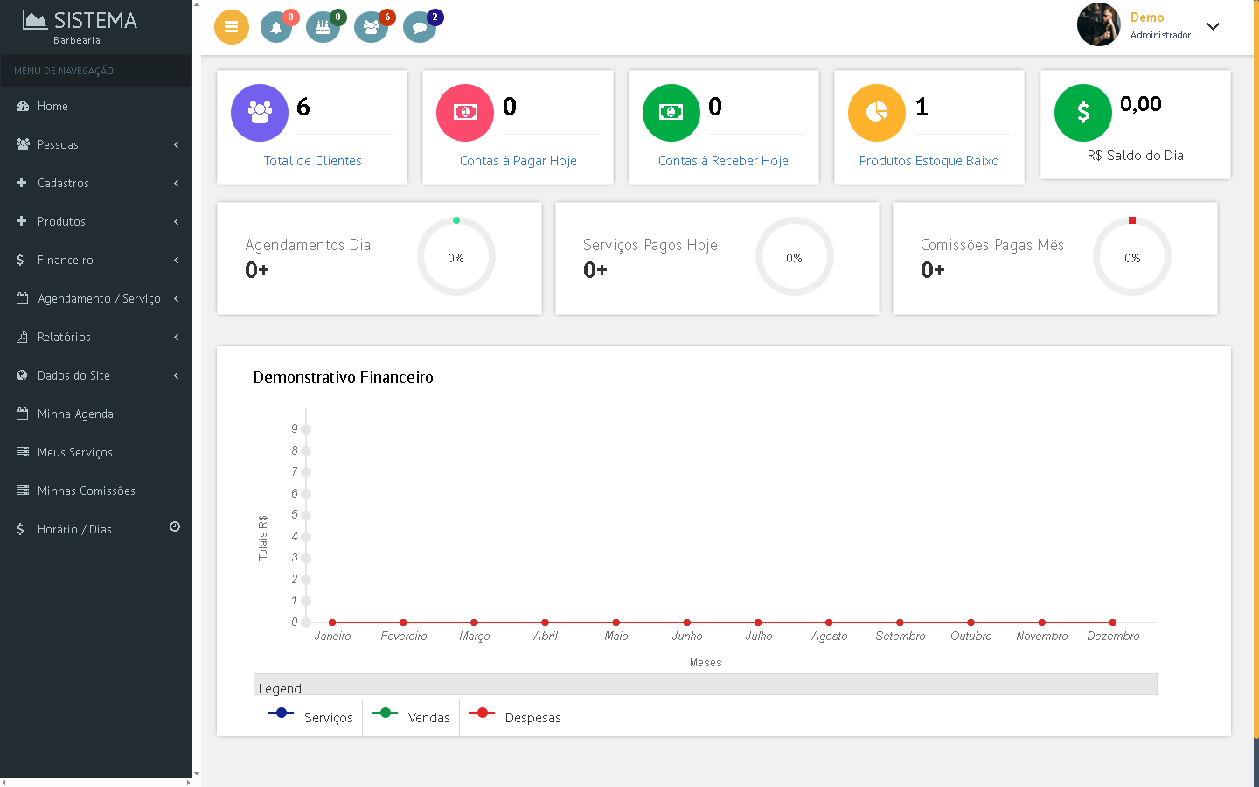Viewport: 1259px width, 787px height.
Task: Click the Agendamentos Dia progress circle
Action: (456, 257)
